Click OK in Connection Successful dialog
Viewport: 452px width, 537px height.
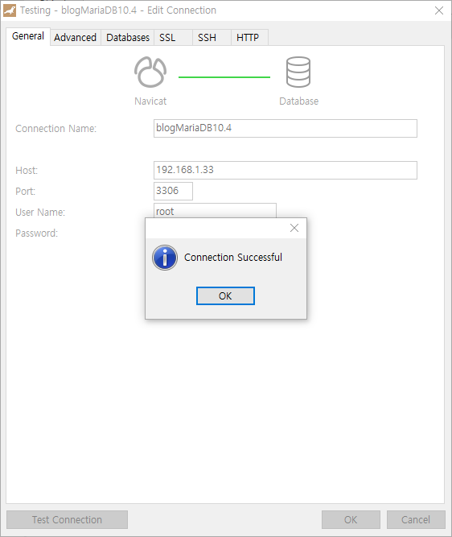pos(225,296)
